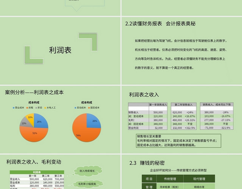The image size is (242, 189).
Task: Click the +312.5% cell
Action: click(x=190, y=128)
